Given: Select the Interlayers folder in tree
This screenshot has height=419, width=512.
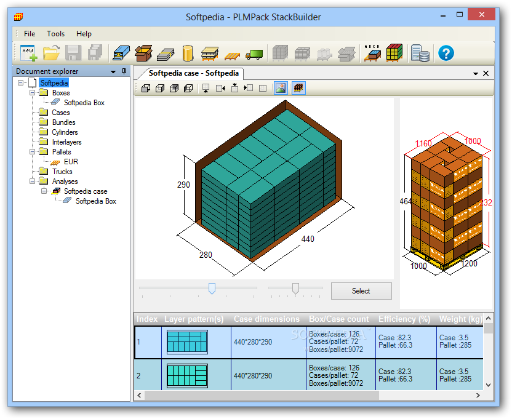Looking at the screenshot, I should coord(66,142).
